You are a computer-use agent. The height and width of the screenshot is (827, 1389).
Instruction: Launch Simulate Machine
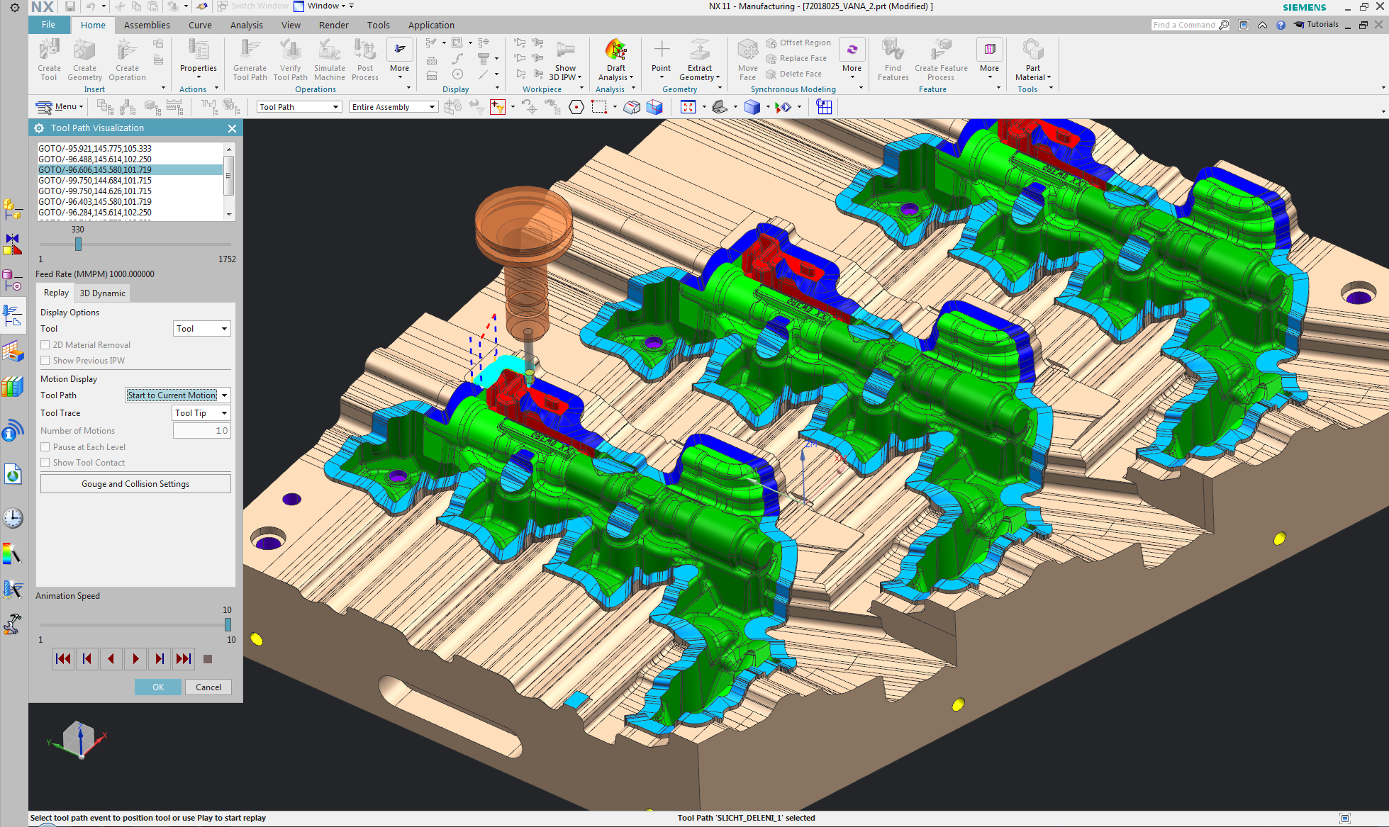pos(329,60)
